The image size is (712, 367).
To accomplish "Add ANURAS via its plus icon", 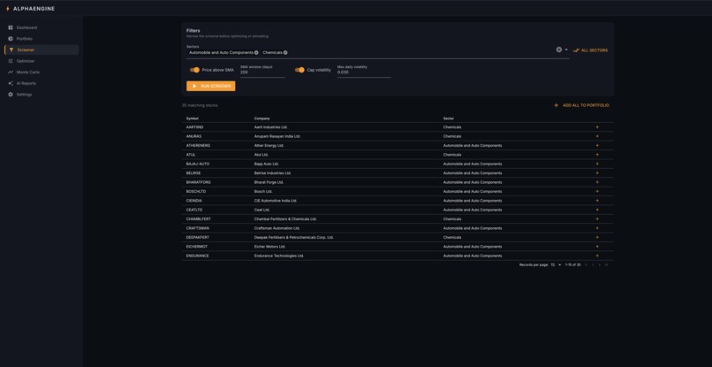I will pyautogui.click(x=597, y=136).
